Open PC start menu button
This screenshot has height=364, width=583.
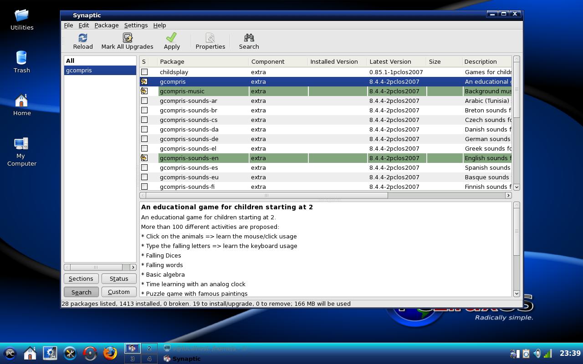click(10, 353)
